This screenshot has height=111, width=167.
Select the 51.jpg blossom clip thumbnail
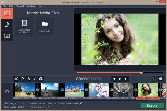(99, 90)
